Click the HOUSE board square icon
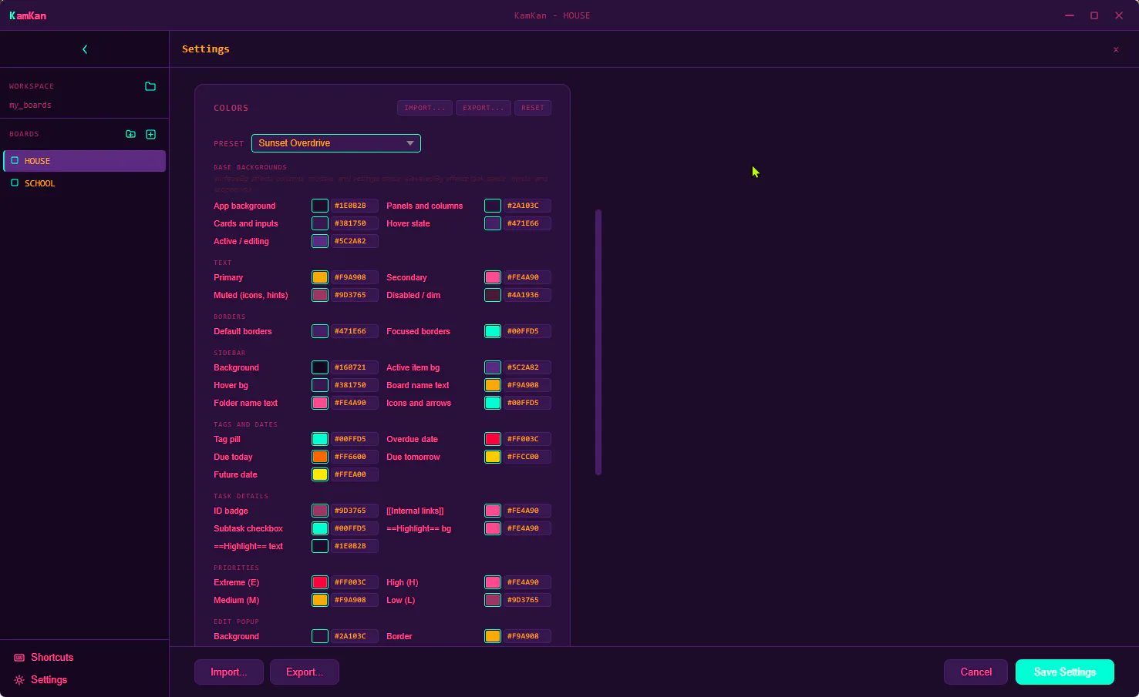 pos(15,160)
